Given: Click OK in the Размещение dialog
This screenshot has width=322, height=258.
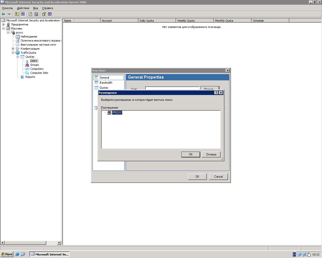Looking at the screenshot, I should pyautogui.click(x=191, y=154).
